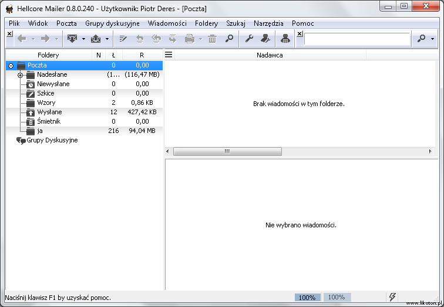Click the Reply All toolbar icon
The height and width of the screenshot is (307, 444).
[x=156, y=39]
